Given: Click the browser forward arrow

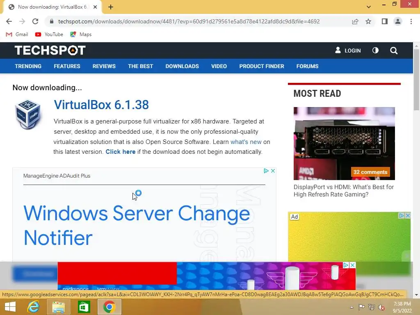Looking at the screenshot, I should tap(22, 21).
